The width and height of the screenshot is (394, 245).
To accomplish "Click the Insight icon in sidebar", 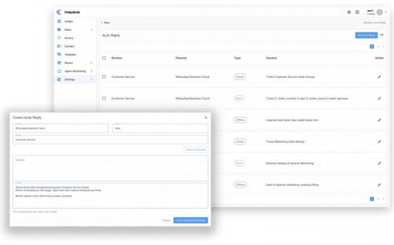I will pyautogui.click(x=59, y=21).
